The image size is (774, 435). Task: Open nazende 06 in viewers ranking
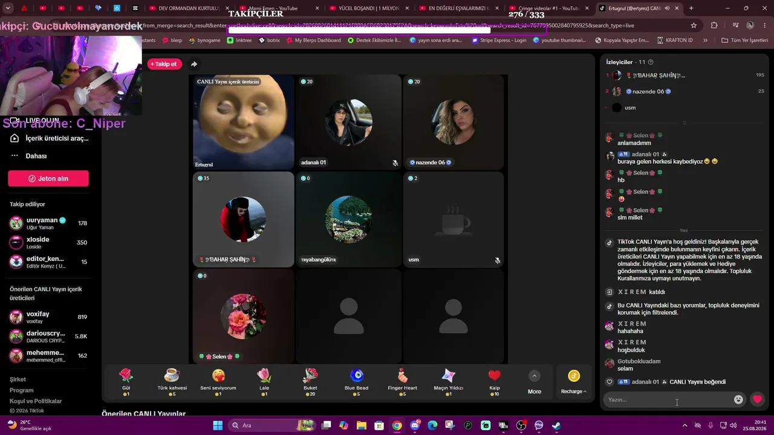click(x=685, y=92)
